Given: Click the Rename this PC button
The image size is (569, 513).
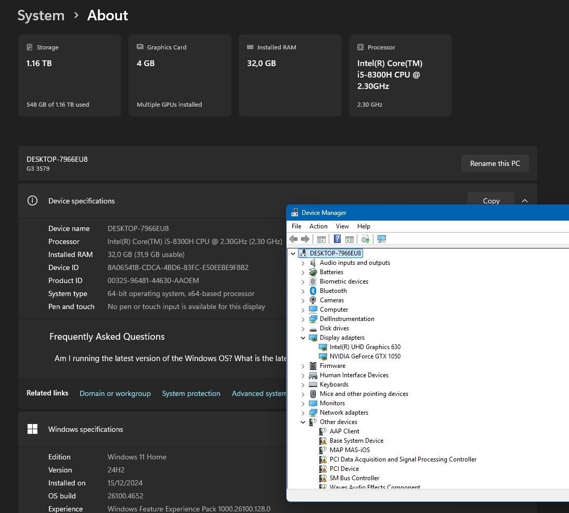Looking at the screenshot, I should [x=495, y=163].
